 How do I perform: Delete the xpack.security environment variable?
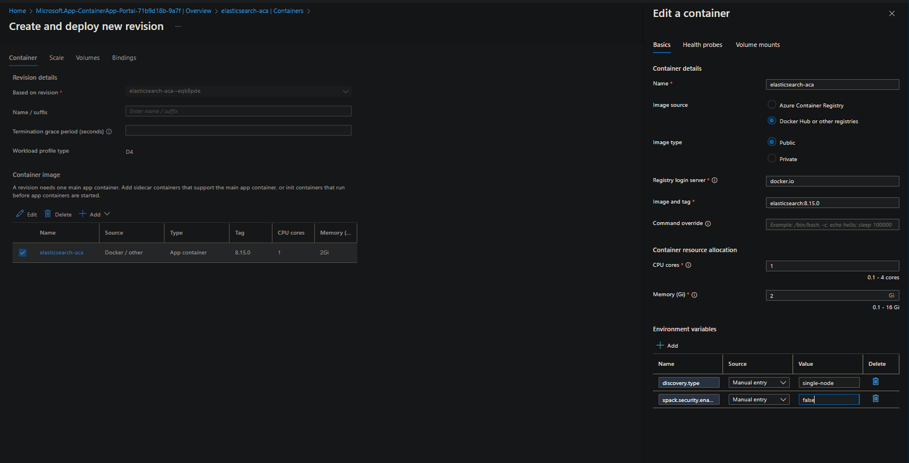[876, 399]
